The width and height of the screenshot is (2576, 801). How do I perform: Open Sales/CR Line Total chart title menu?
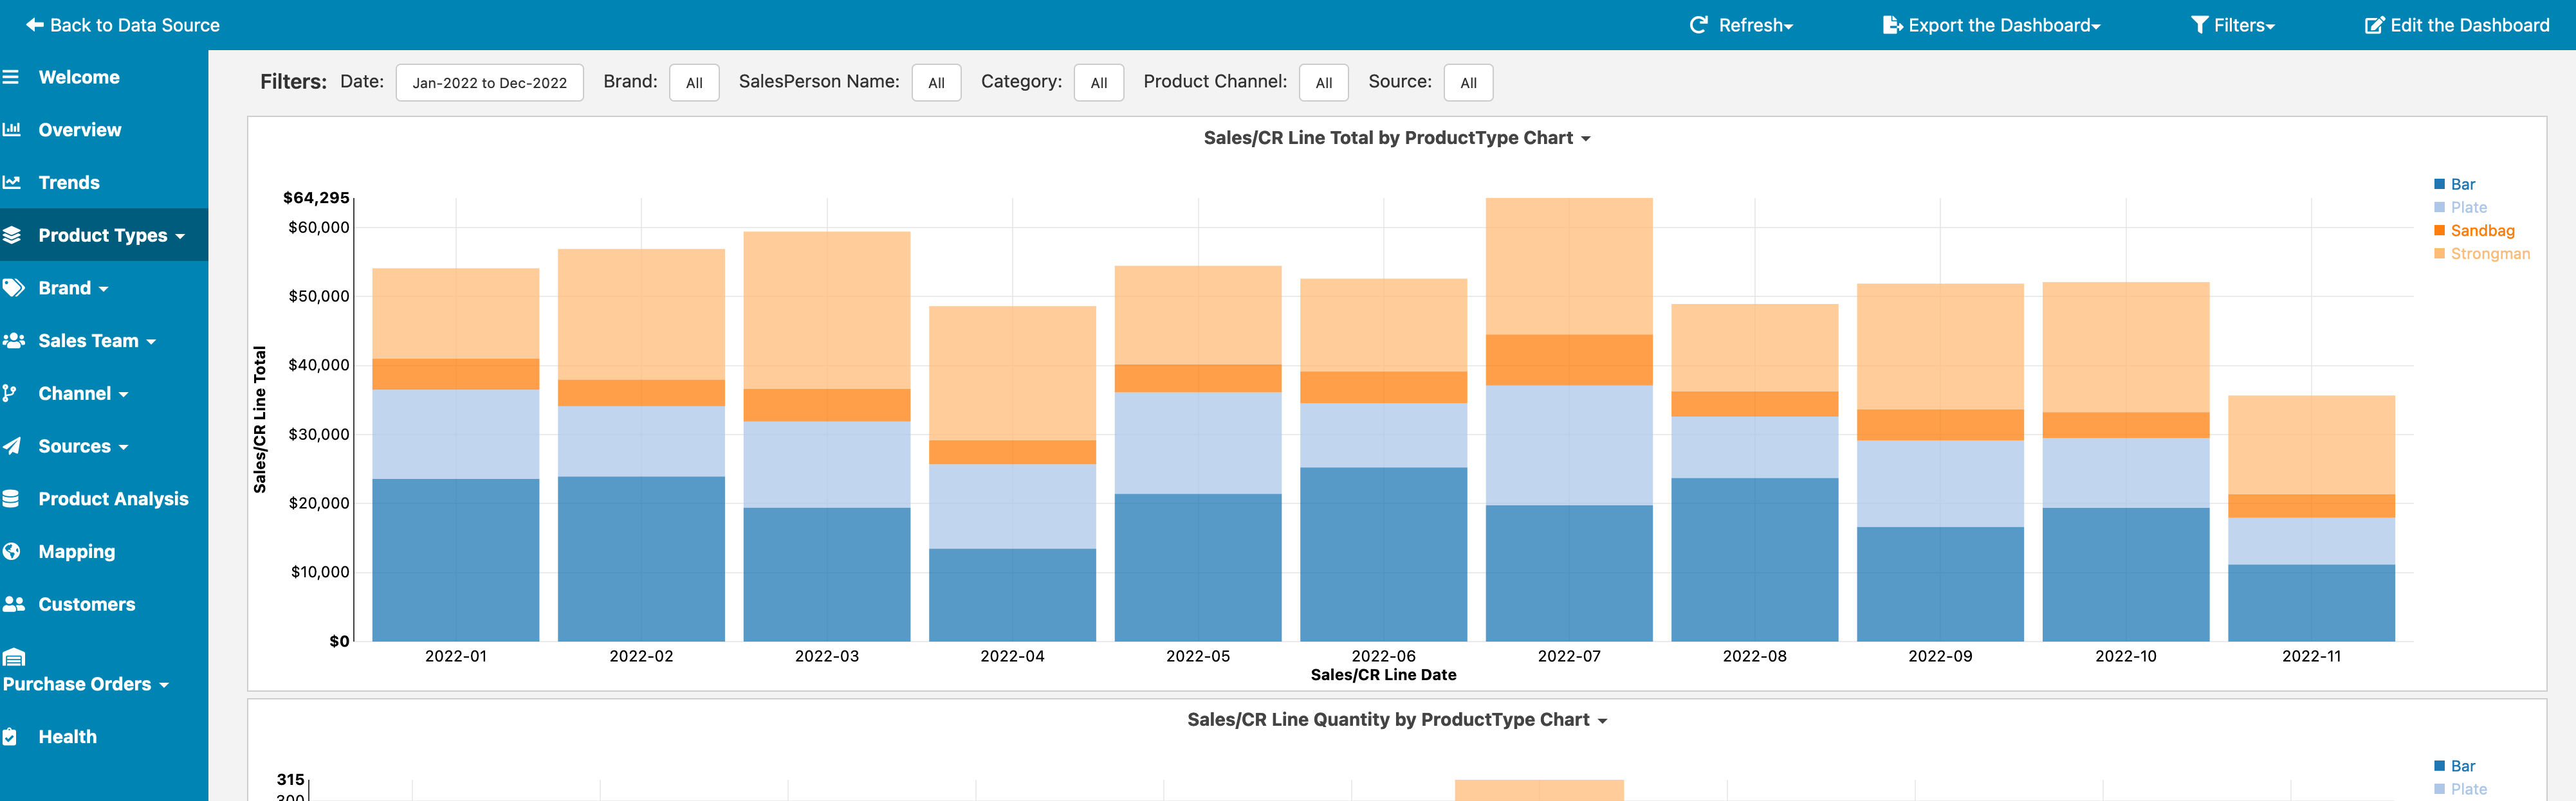tap(1397, 138)
